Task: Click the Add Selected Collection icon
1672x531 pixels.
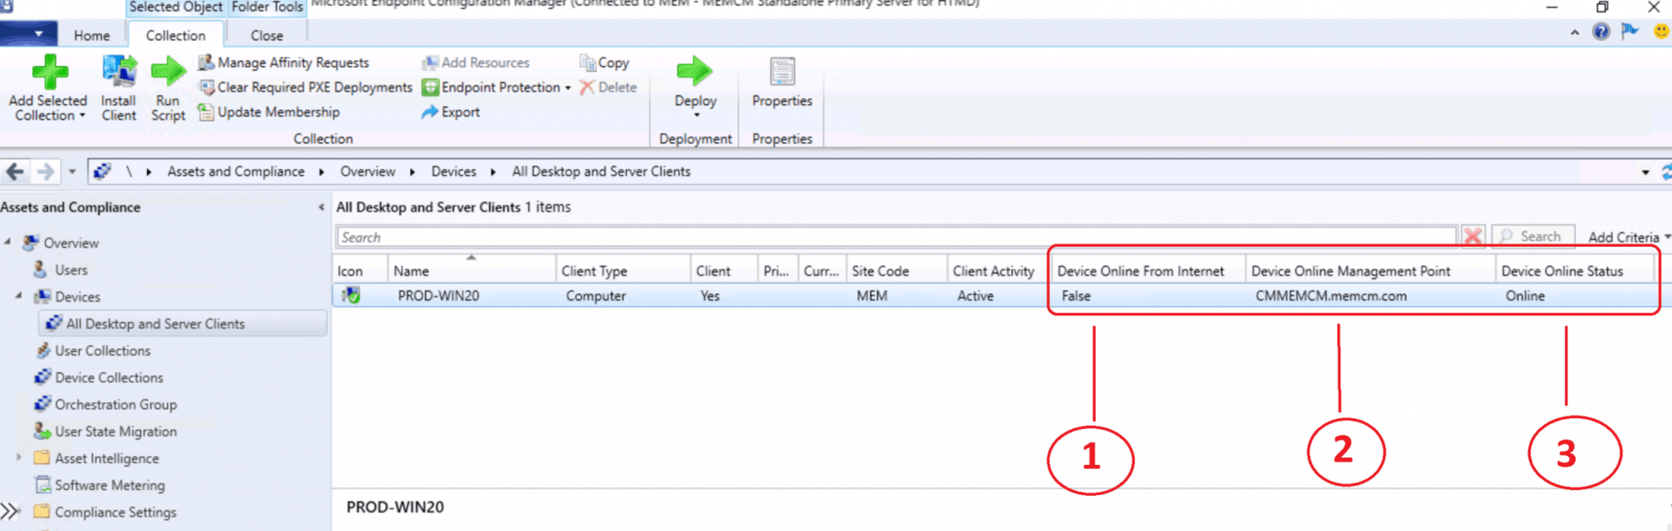Action: [49, 72]
